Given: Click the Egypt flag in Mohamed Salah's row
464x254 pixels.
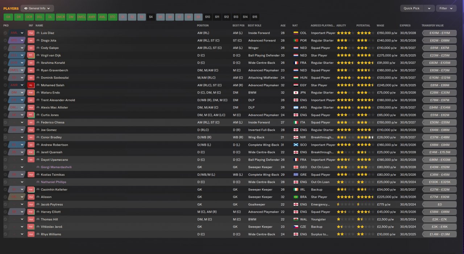Looking at the screenshot, I should [x=295, y=85].
